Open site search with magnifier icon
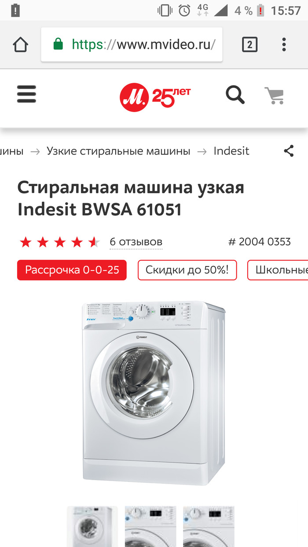308x547 pixels. tap(235, 95)
